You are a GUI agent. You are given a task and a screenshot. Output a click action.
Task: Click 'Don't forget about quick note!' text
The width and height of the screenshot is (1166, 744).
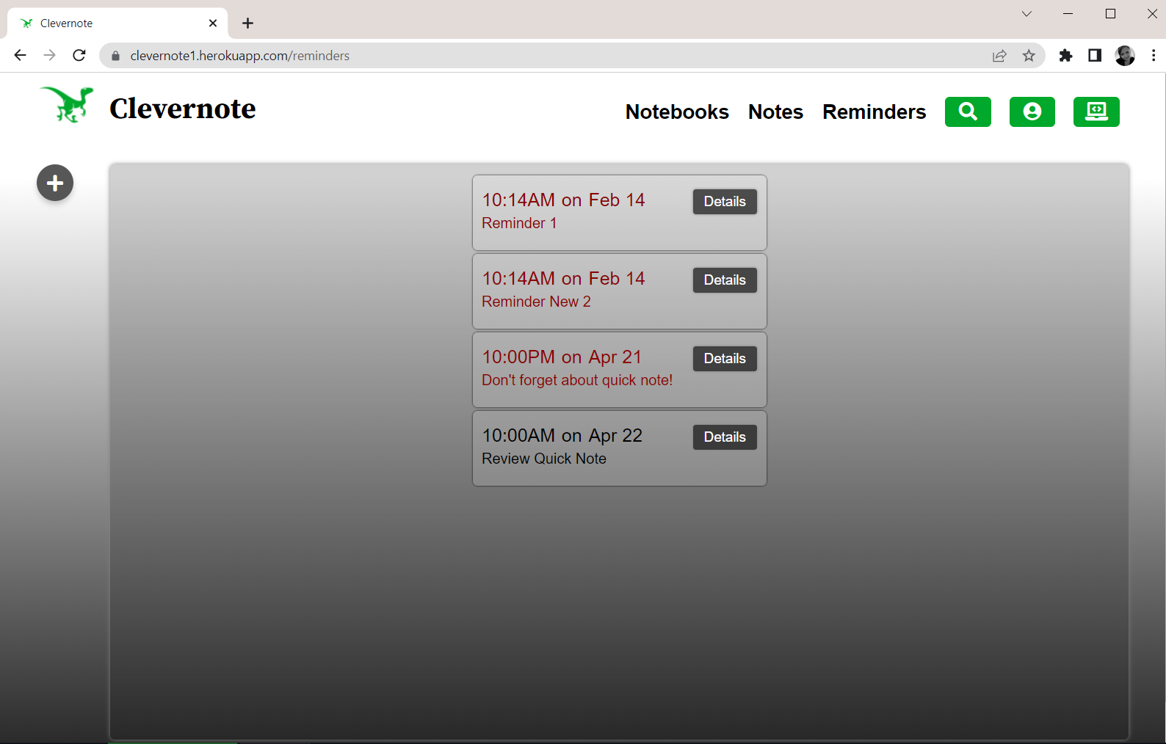577,380
